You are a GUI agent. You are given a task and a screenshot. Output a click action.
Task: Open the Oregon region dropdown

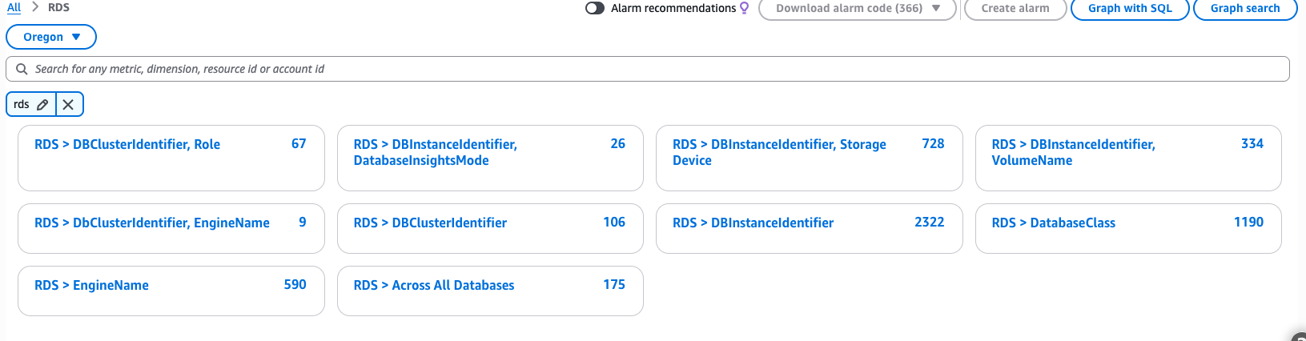51,37
